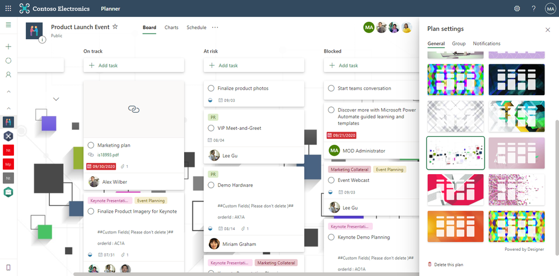
Task: Select General tab in Plan settings
Action: (x=436, y=44)
